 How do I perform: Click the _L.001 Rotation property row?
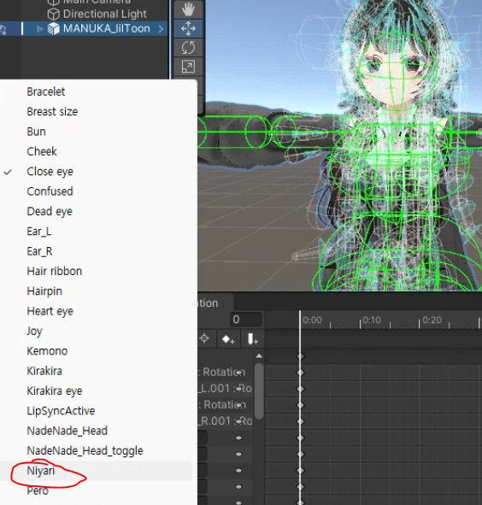pyautogui.click(x=226, y=389)
